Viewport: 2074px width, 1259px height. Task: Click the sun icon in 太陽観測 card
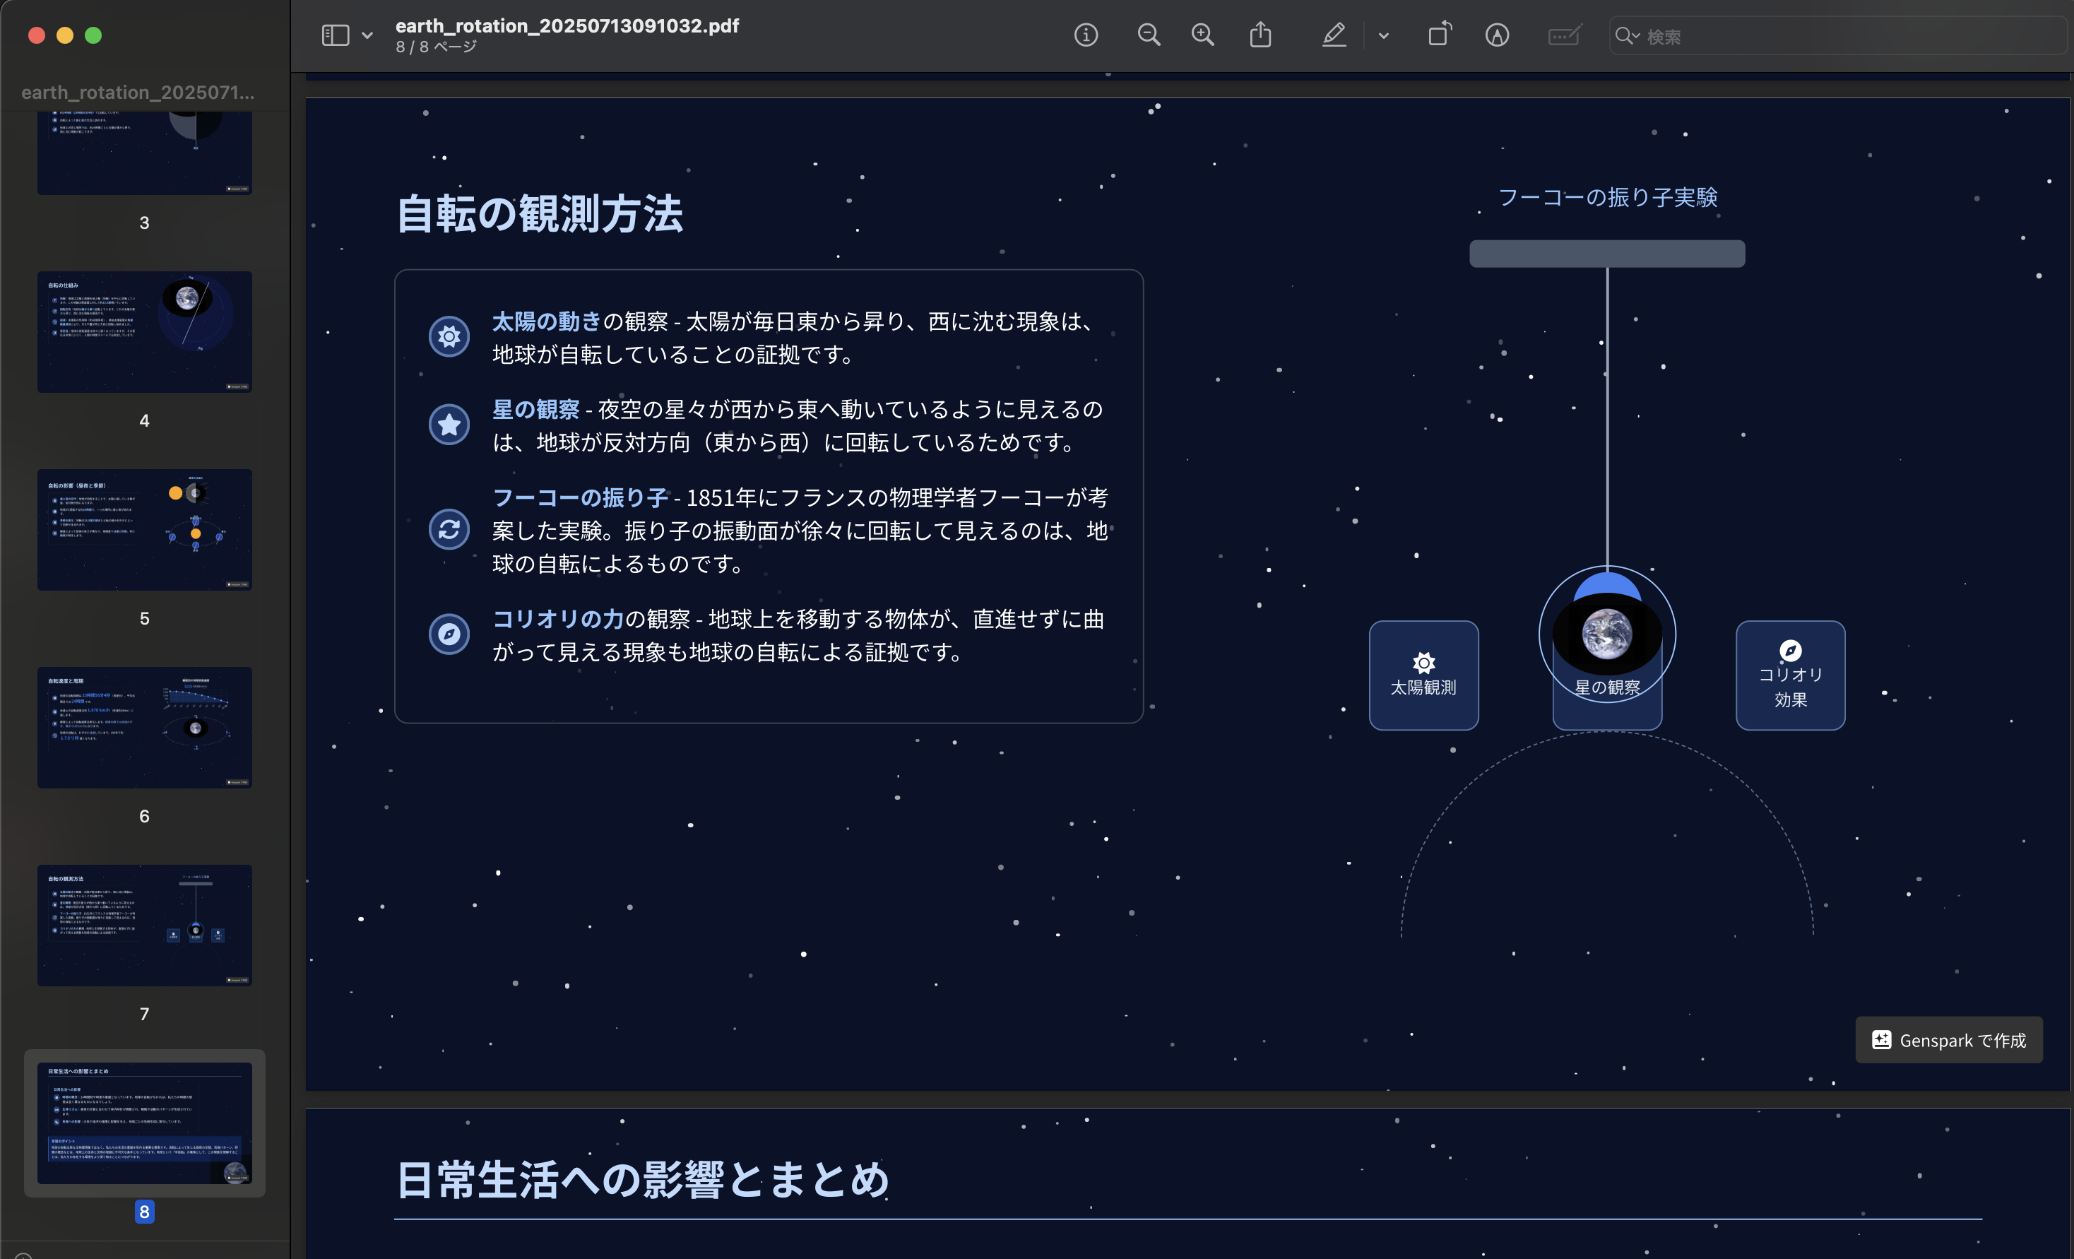tap(1423, 662)
